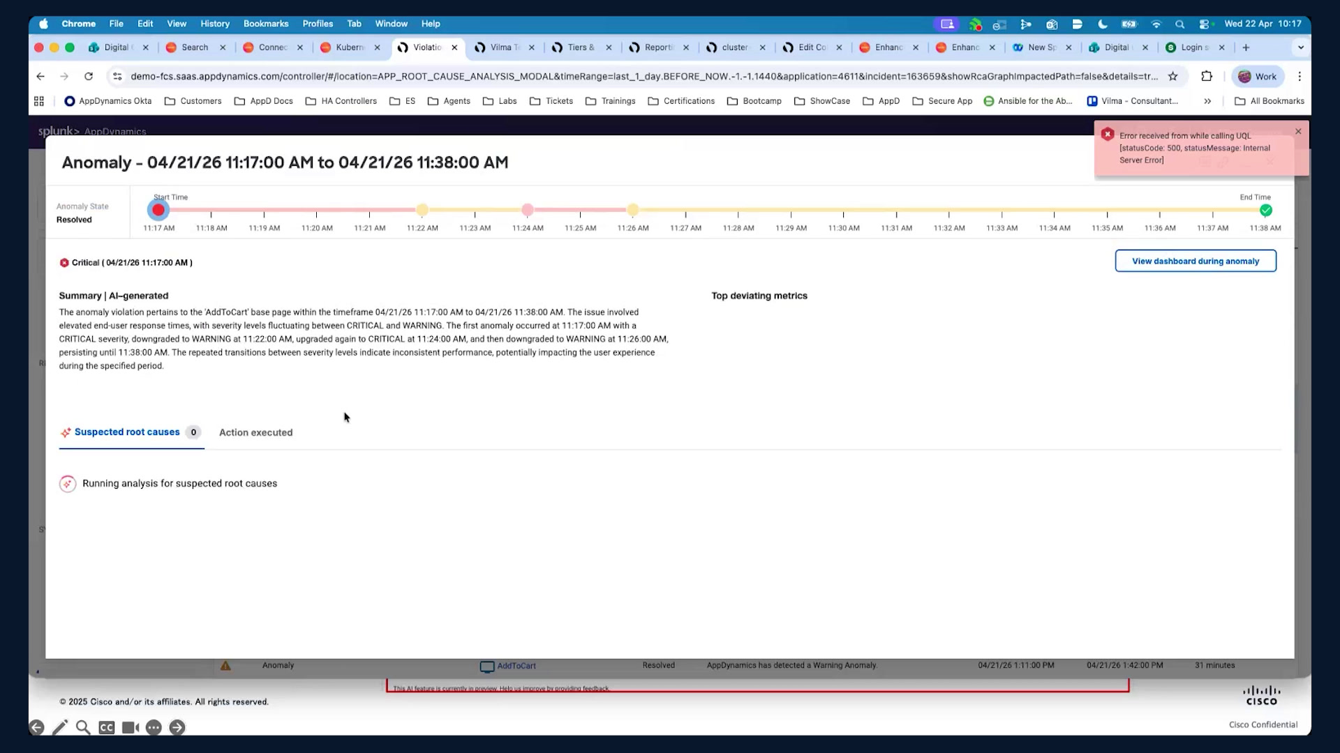This screenshot has height=753, width=1340.
Task: Bookmark this page with the star icon
Action: (x=1173, y=76)
